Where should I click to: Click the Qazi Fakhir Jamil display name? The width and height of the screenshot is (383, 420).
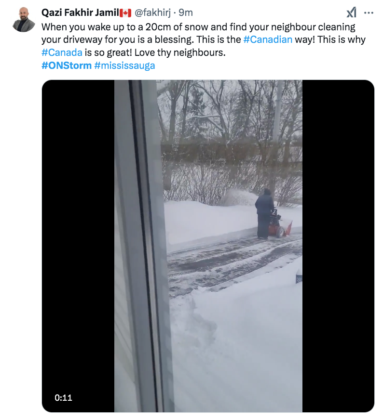(x=80, y=13)
